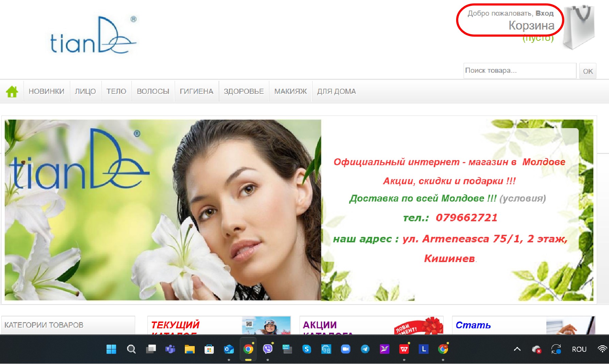Open Viber from the taskbar

tap(268, 349)
